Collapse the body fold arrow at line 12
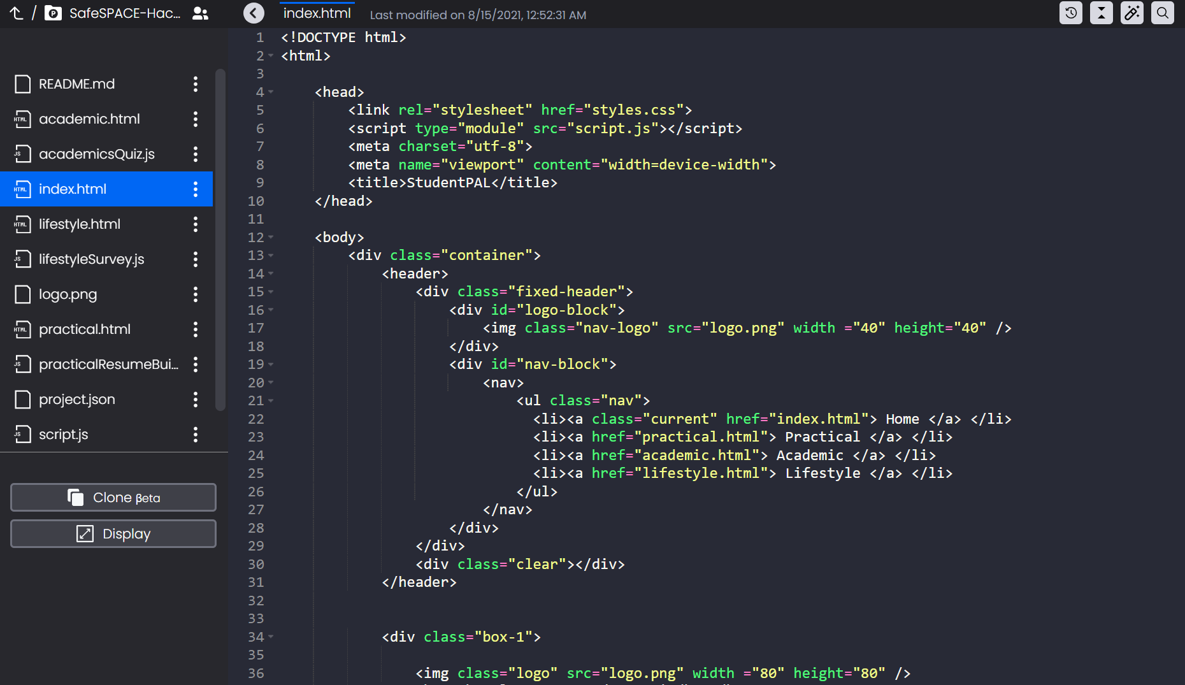The height and width of the screenshot is (685, 1185). 271,238
